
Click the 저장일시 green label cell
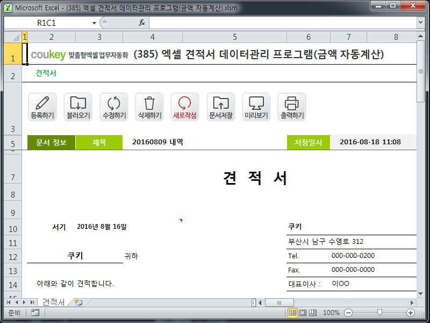308,142
